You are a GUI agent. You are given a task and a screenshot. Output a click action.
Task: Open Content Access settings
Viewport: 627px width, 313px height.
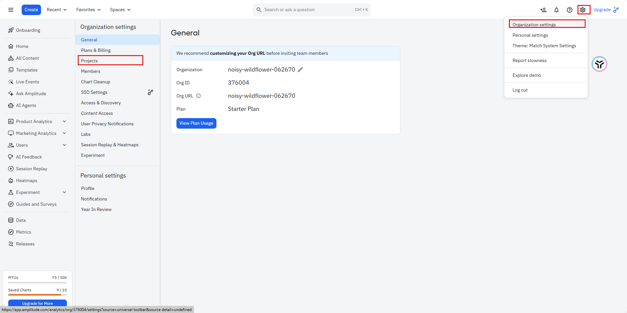coord(118,113)
